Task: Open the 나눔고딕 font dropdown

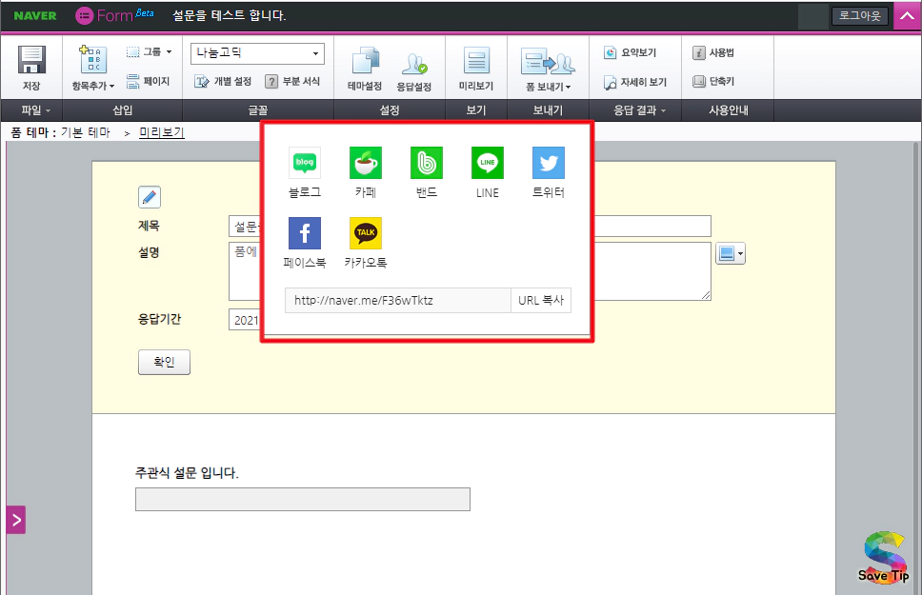Action: (x=257, y=53)
